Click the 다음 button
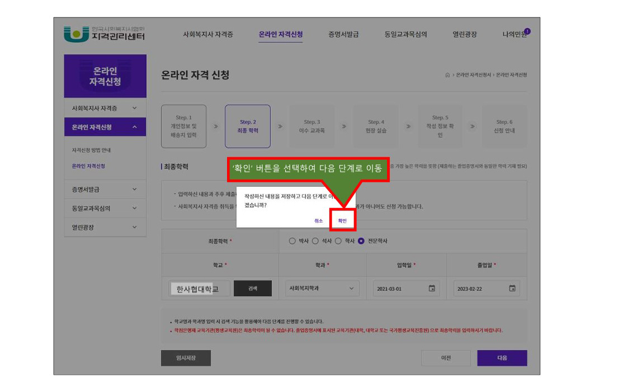The image size is (628, 392). tap(502, 358)
